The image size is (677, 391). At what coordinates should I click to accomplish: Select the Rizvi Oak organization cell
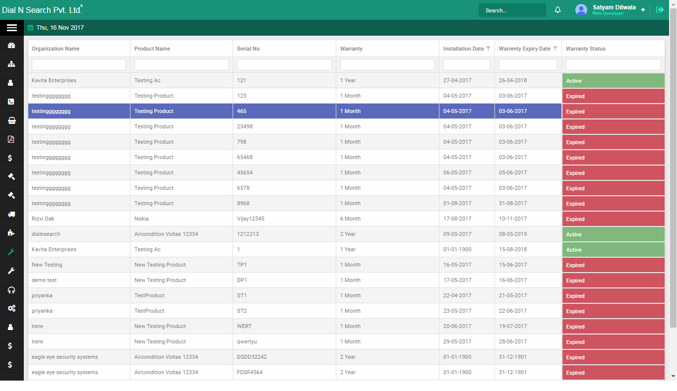point(79,219)
